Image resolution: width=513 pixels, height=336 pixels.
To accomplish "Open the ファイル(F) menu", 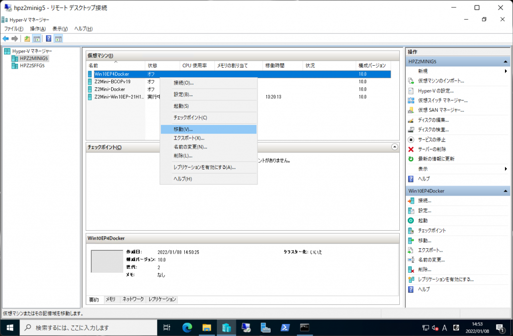I will point(14,29).
